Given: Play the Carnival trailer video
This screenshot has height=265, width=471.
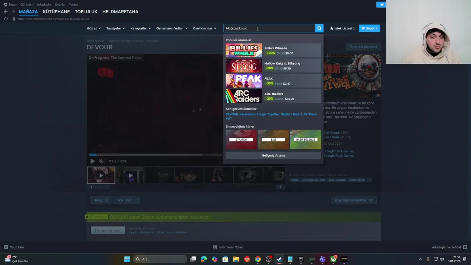Looking at the screenshot, I should tap(93, 161).
